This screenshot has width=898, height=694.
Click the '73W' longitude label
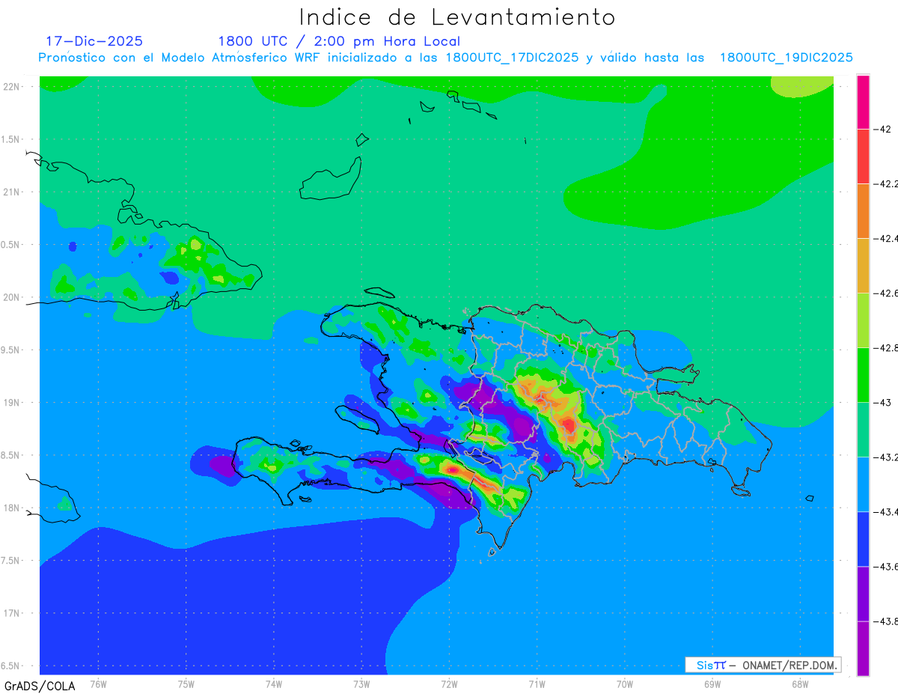point(361,684)
